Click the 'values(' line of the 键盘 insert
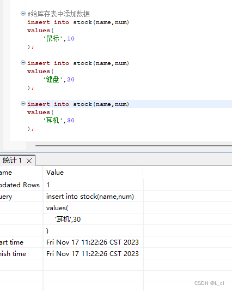232x291 pixels. pyautogui.click(x=40, y=72)
